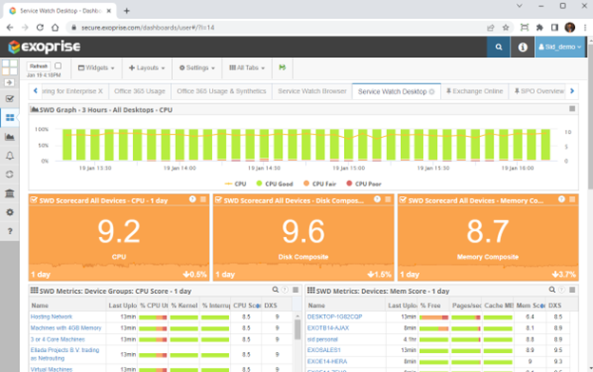Open the DESKTOP-1G82CQP device link
The height and width of the screenshot is (372, 593).
pos(335,317)
